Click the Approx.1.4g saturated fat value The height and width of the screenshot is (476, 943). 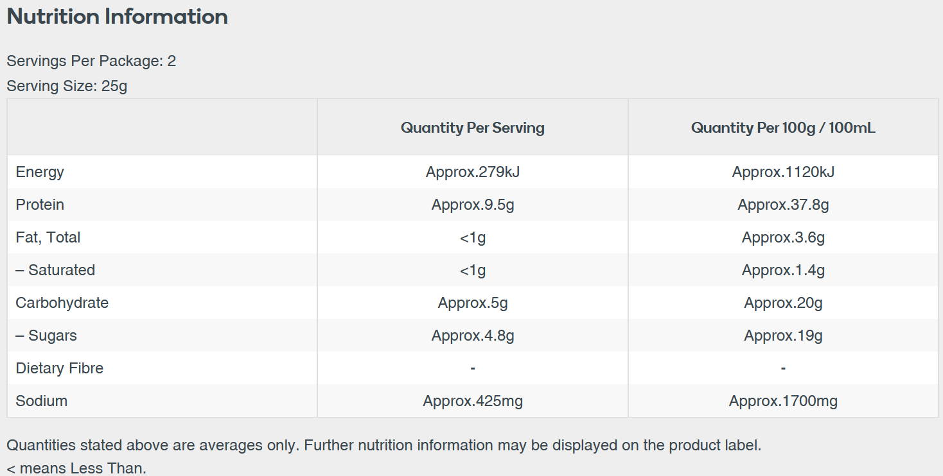pos(783,270)
